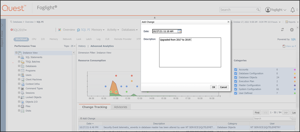Click the SQL PI chat bubble icon
300x132 pixels.
click(x=78, y=30)
